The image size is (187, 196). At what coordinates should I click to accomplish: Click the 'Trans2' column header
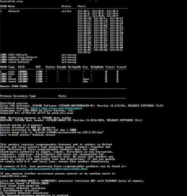tap(121, 67)
